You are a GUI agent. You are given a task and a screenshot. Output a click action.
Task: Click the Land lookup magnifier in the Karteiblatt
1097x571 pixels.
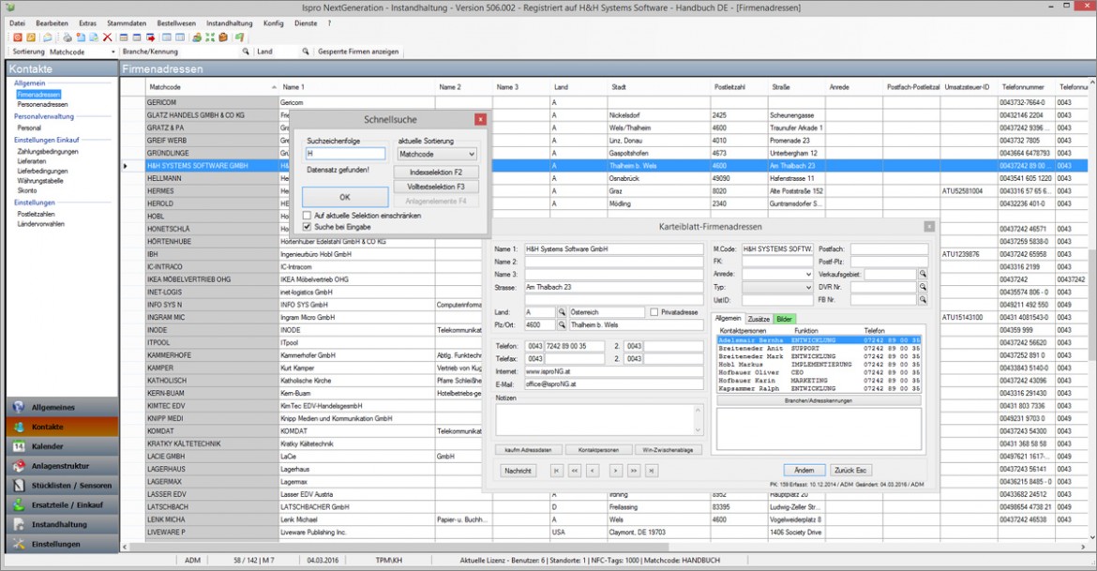pos(561,310)
